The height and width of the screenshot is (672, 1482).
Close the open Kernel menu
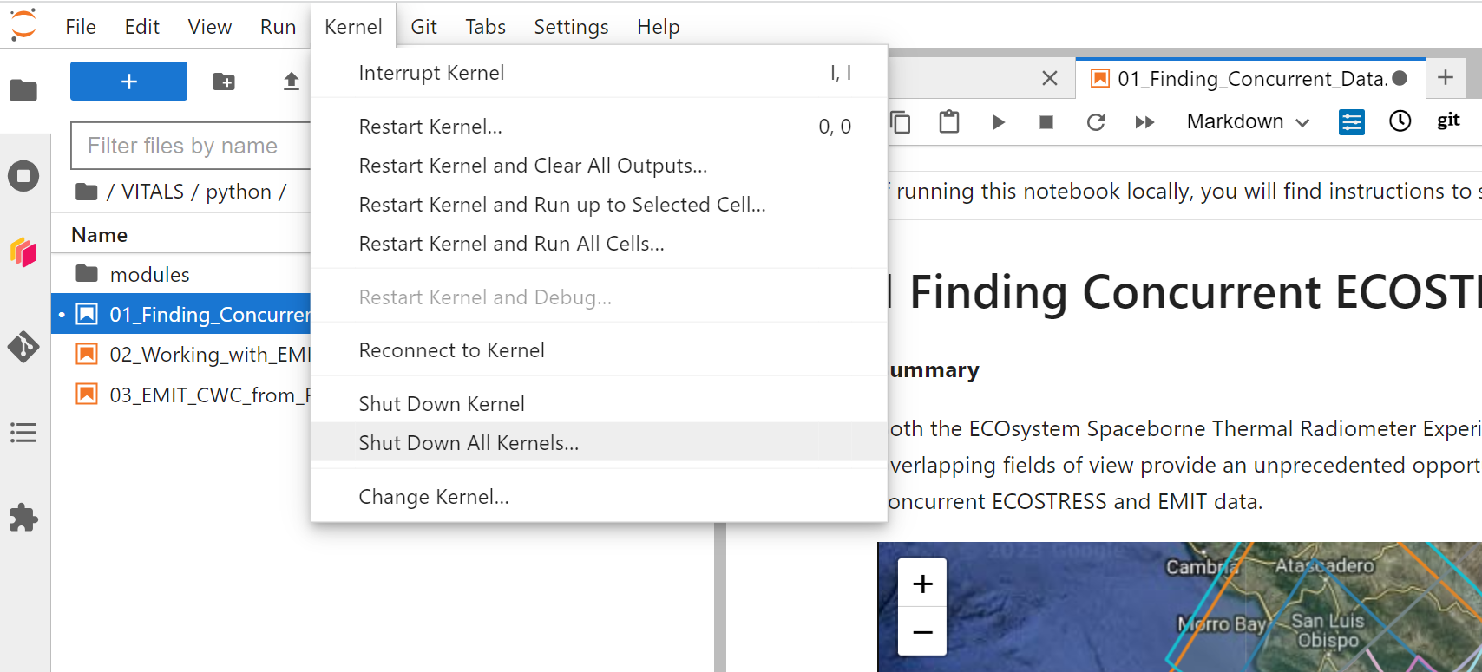[353, 27]
